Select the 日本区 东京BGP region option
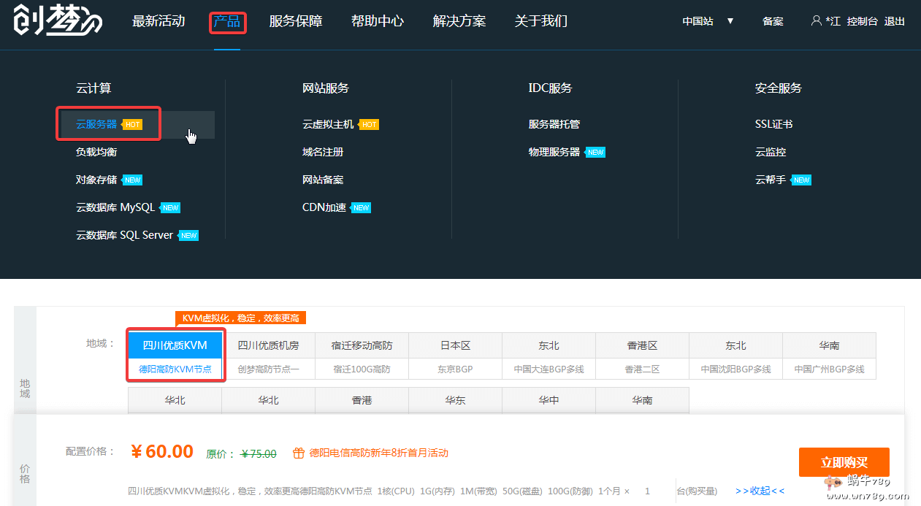 [455, 356]
